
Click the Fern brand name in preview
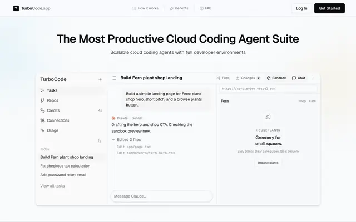click(x=225, y=101)
